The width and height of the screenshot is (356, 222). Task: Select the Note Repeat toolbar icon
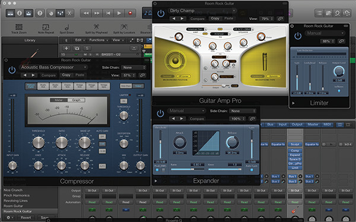(46, 27)
